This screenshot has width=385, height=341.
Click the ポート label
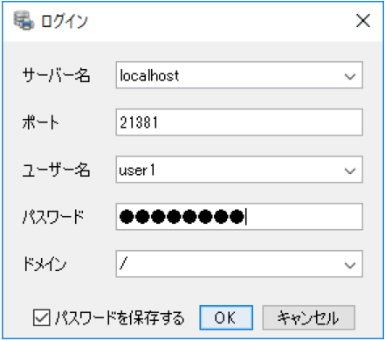click(x=40, y=122)
